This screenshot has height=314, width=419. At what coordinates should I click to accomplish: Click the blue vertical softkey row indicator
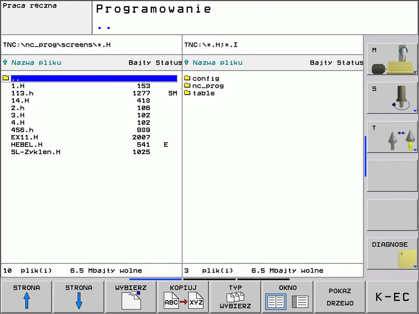[x=365, y=156]
